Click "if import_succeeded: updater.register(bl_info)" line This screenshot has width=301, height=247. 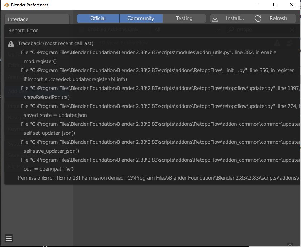coord(75,79)
